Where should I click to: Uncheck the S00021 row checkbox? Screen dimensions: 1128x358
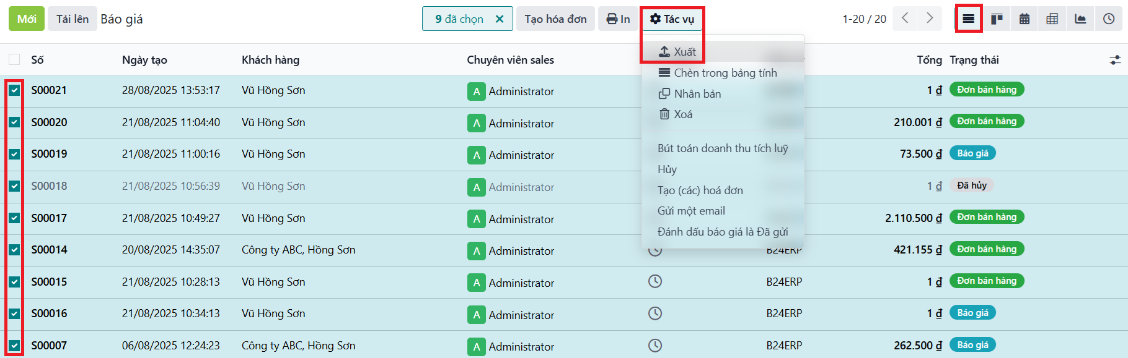14,90
